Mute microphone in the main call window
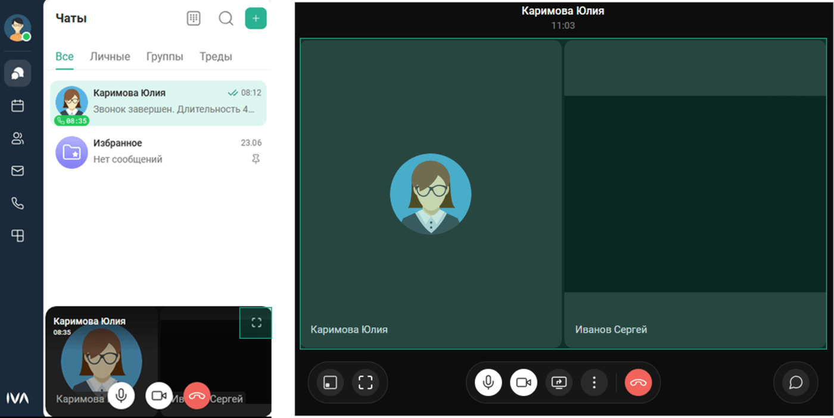Screen dimensions: 834x418 [x=488, y=382]
